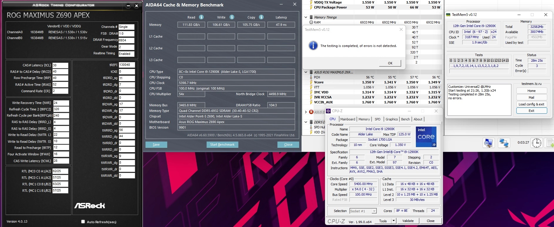
Task: Click the TestMem5 log text box
Action: [479, 100]
